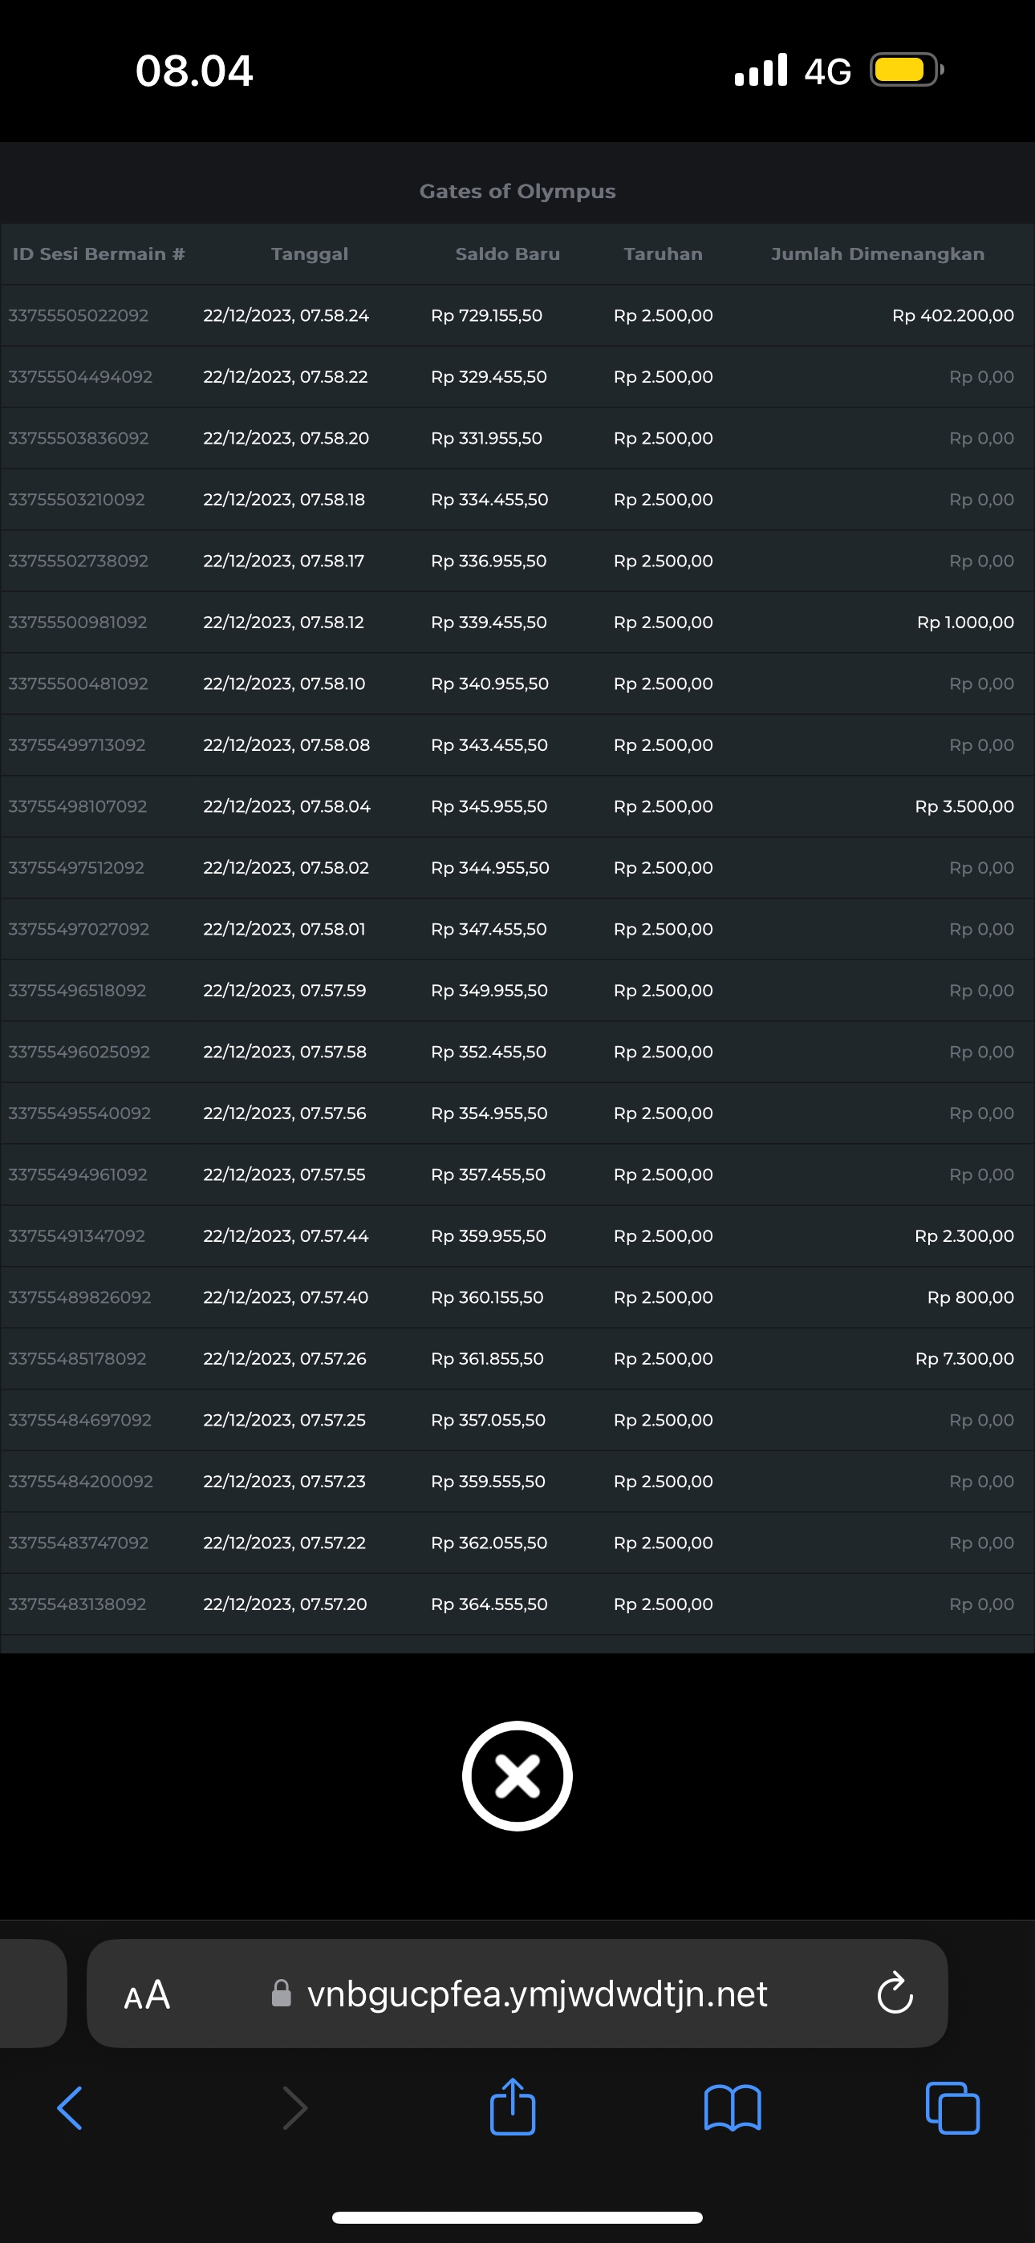Image resolution: width=1035 pixels, height=2243 pixels.
Task: Select the Tanggal column header
Action: click(x=309, y=254)
